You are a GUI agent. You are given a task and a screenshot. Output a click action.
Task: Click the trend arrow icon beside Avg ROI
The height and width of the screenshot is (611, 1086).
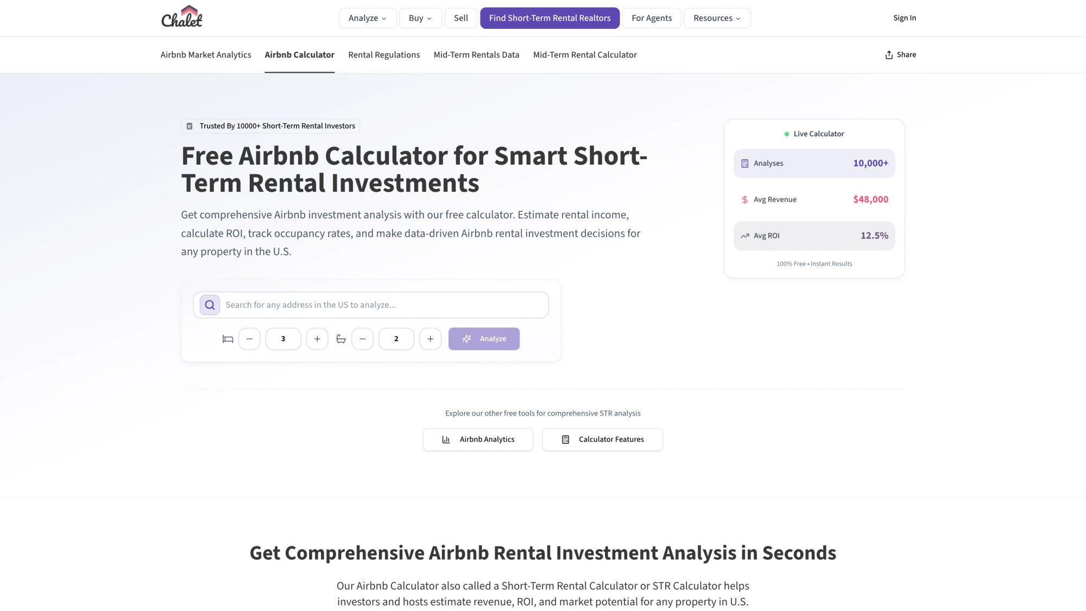click(x=744, y=236)
